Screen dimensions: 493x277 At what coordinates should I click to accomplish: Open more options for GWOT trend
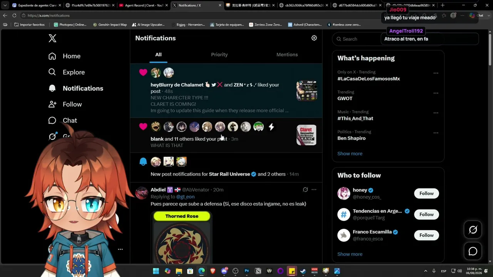point(436,93)
